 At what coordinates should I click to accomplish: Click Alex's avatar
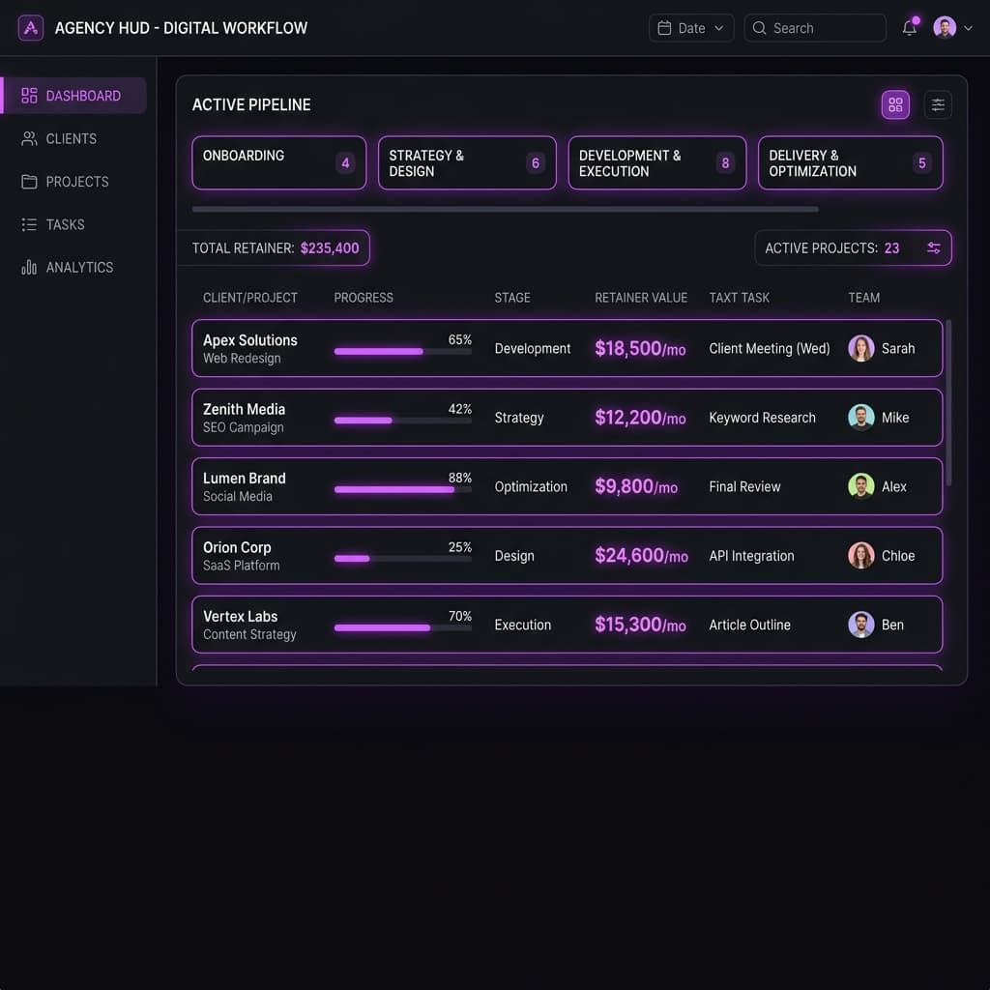861,486
